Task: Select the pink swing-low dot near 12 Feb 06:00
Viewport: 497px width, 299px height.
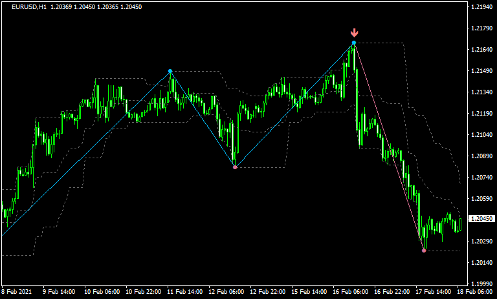Action: pyautogui.click(x=235, y=167)
